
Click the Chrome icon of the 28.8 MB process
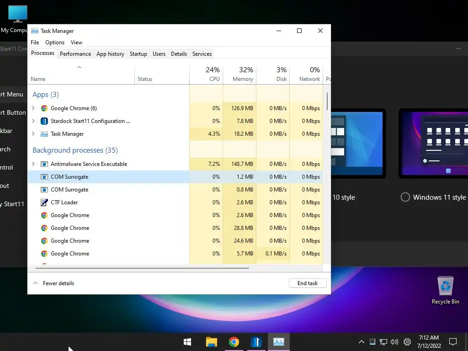[44, 228]
